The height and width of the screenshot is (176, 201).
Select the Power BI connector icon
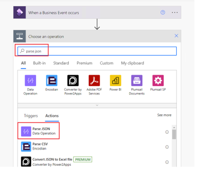tap(116, 80)
